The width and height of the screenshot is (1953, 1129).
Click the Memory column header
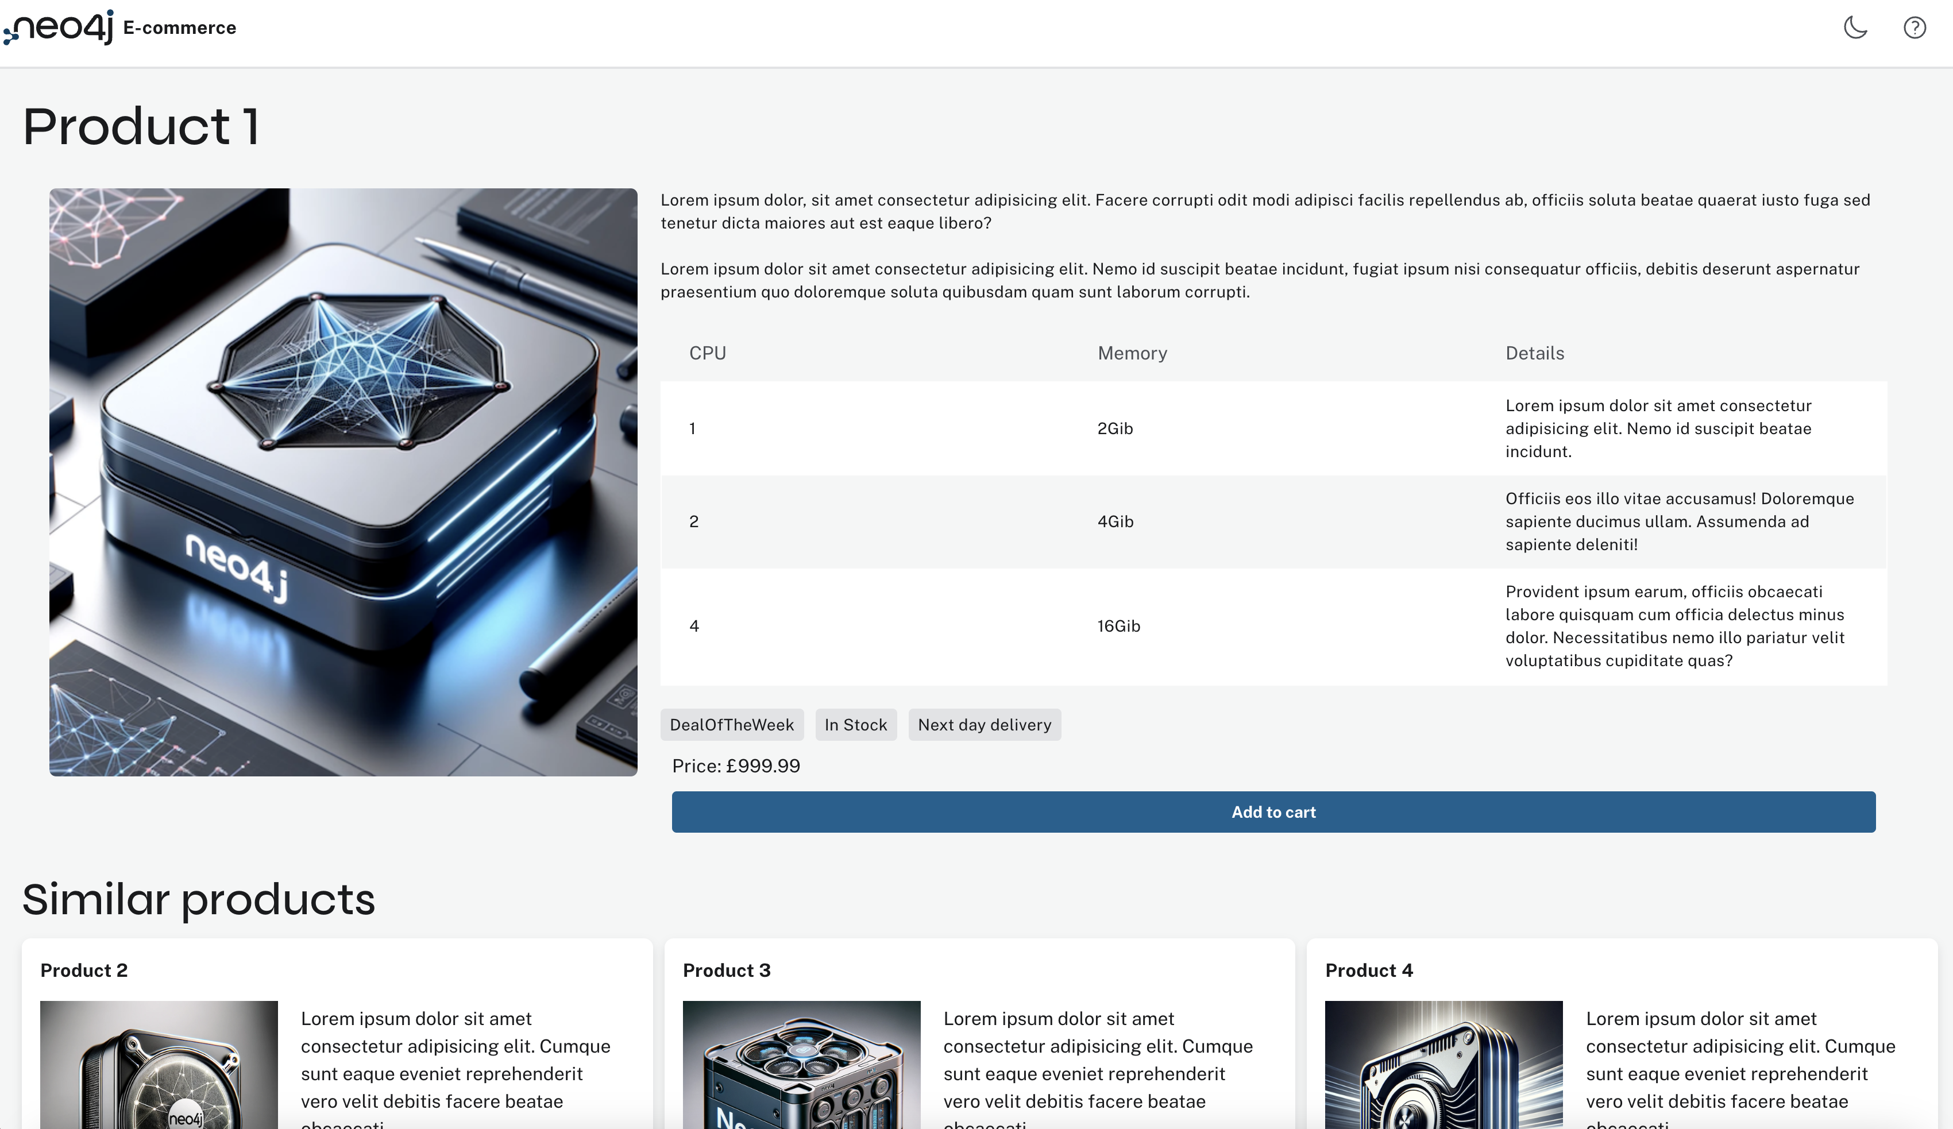coord(1132,353)
